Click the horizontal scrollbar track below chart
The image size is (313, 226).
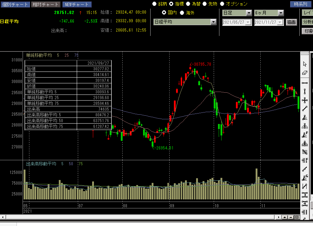(x=143, y=217)
